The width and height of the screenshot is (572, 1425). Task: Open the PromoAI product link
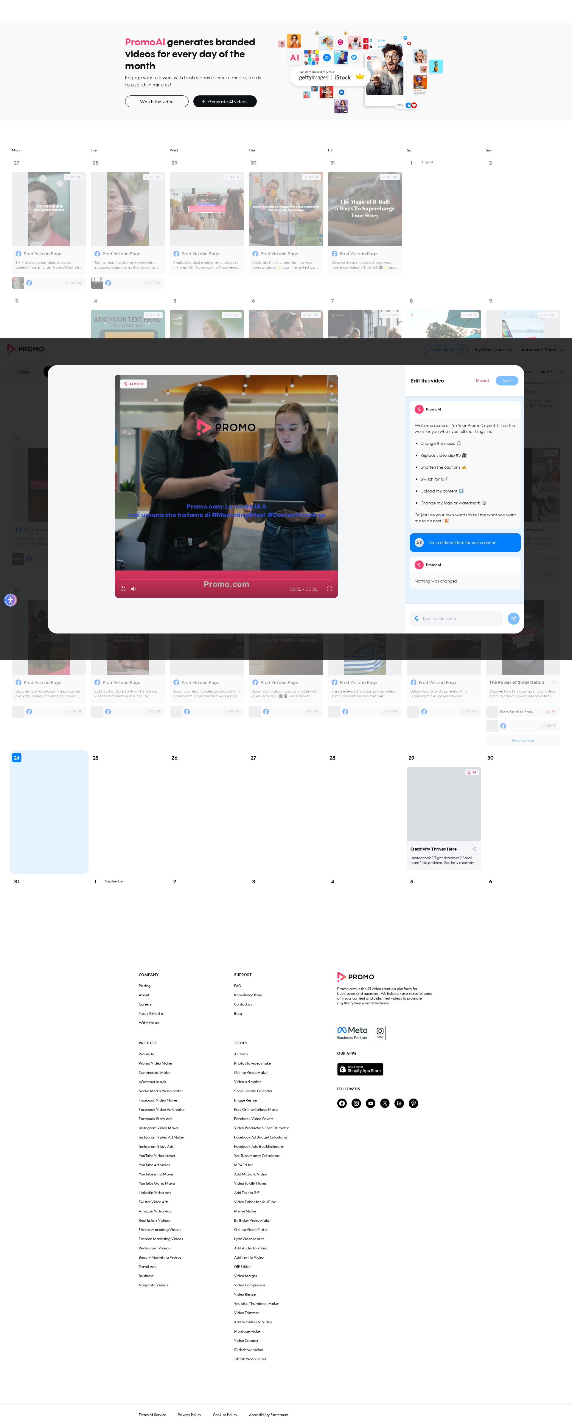click(x=146, y=1054)
